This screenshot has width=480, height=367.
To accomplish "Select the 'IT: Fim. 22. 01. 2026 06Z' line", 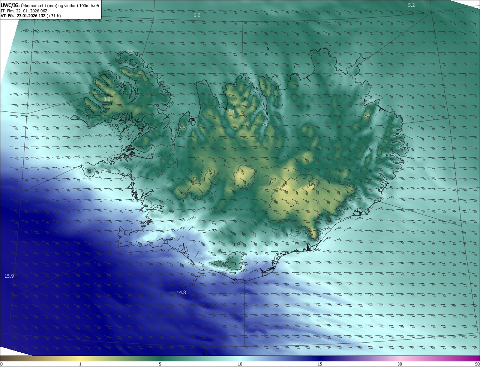I will pos(24,11).
